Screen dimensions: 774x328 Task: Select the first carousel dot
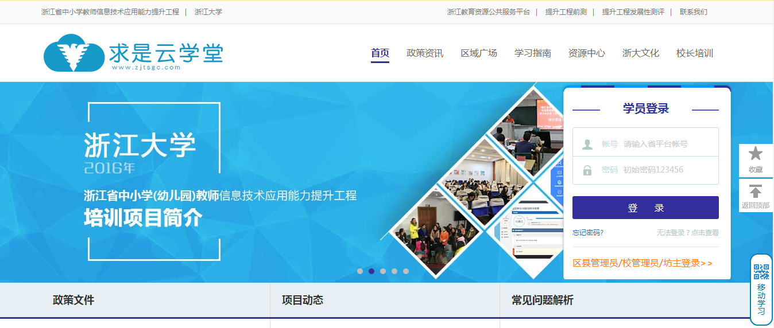pyautogui.click(x=360, y=271)
